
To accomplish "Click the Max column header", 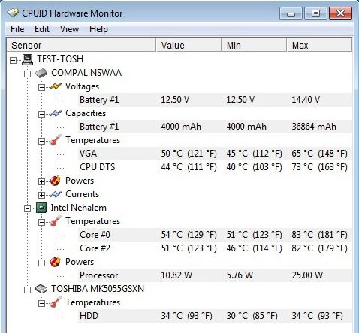I will point(319,45).
